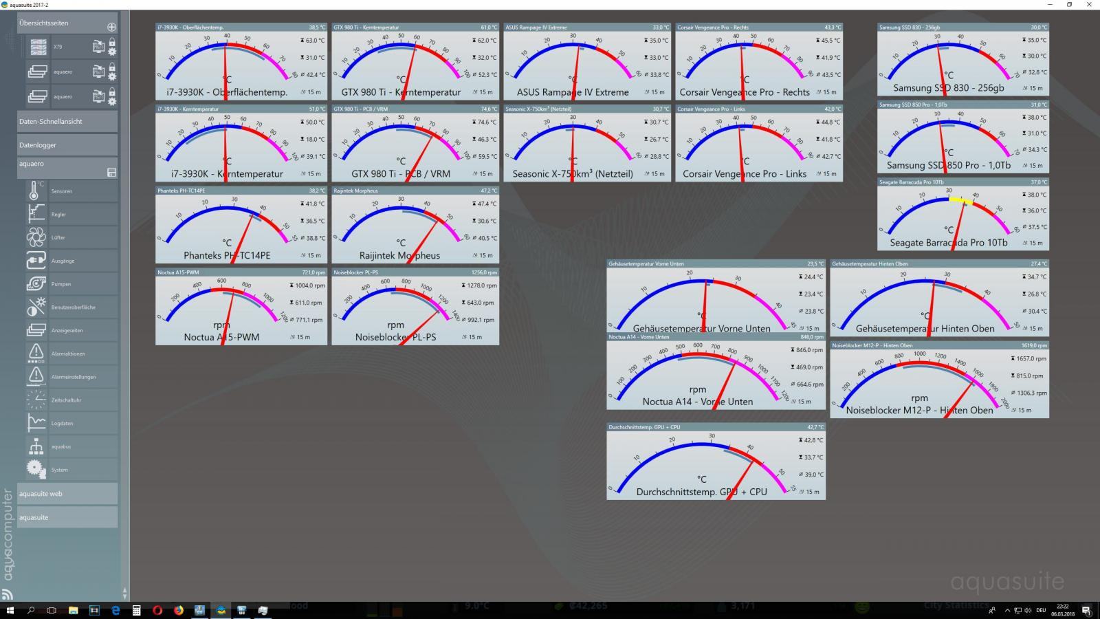
Task: Open the System gear section
Action: click(x=36, y=470)
